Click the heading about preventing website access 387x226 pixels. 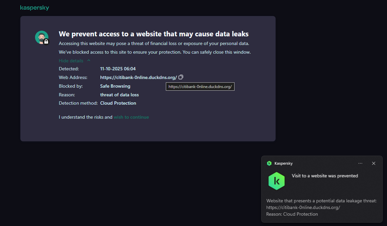click(153, 34)
